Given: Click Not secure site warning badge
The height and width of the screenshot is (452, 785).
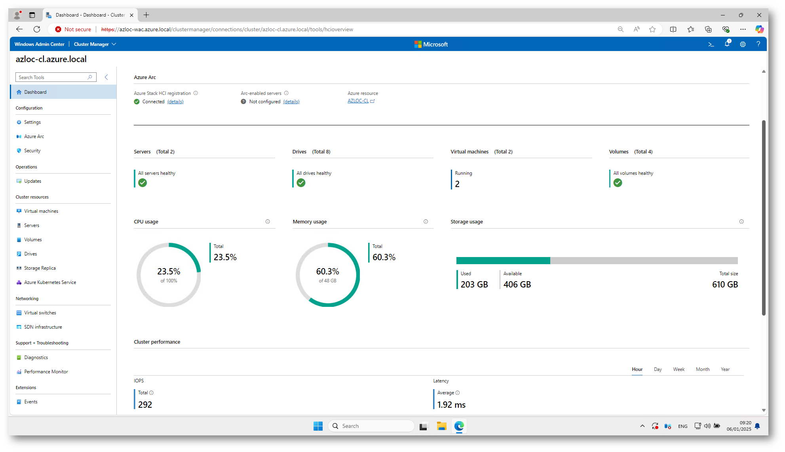Looking at the screenshot, I should [73, 29].
